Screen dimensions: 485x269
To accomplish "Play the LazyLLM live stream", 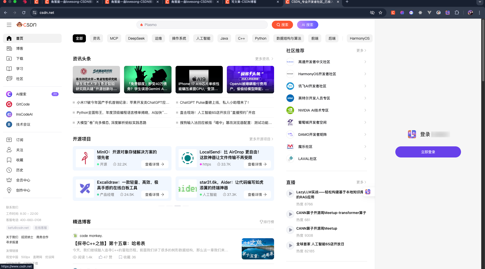I will (x=290, y=194).
